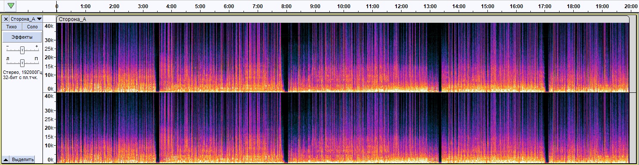Click 5:00 mark on the timeline ruler

click(200, 6)
